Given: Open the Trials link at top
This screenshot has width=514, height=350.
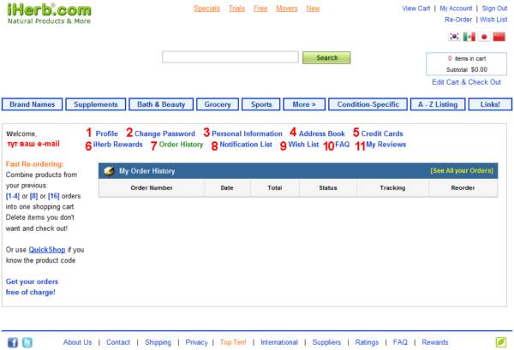Looking at the screenshot, I should coord(236,9).
